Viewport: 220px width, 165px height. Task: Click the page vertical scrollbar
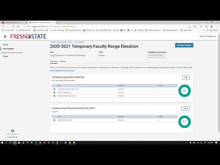click(219, 82)
